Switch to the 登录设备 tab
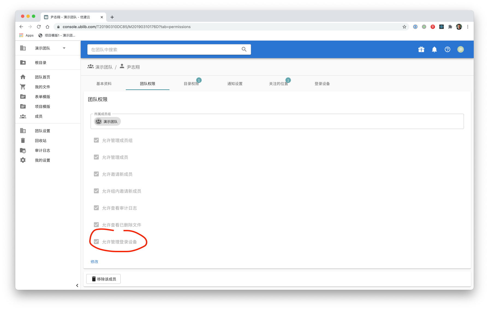This screenshot has width=489, height=310. point(322,84)
